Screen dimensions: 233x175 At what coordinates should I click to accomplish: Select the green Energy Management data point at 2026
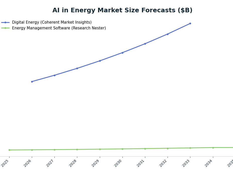32,150
